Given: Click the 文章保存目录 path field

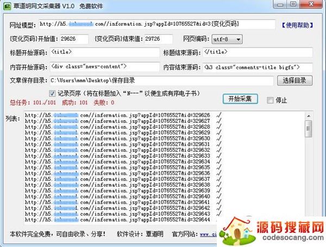Looking at the screenshot, I should point(162,81).
